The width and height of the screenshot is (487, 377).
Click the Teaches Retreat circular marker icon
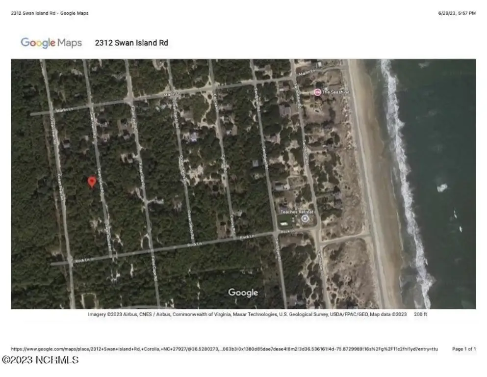pos(305,218)
